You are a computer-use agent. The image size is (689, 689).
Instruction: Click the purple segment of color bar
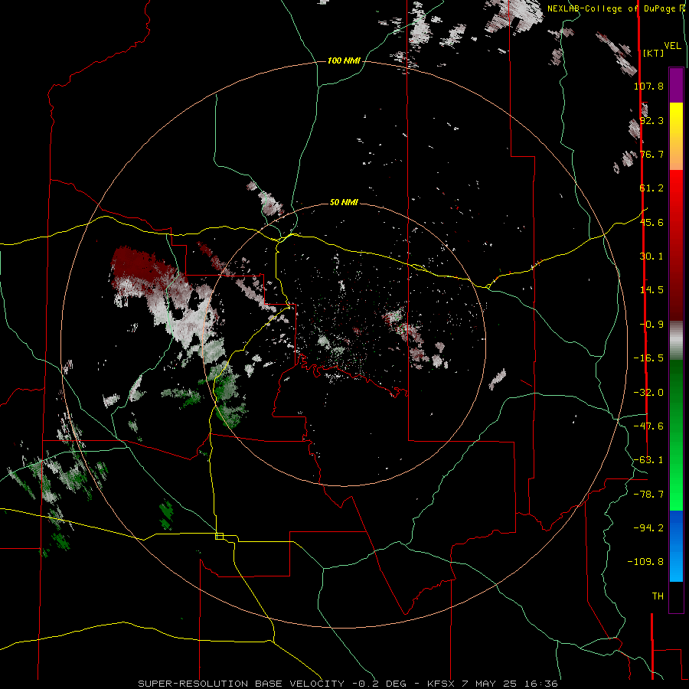point(676,85)
